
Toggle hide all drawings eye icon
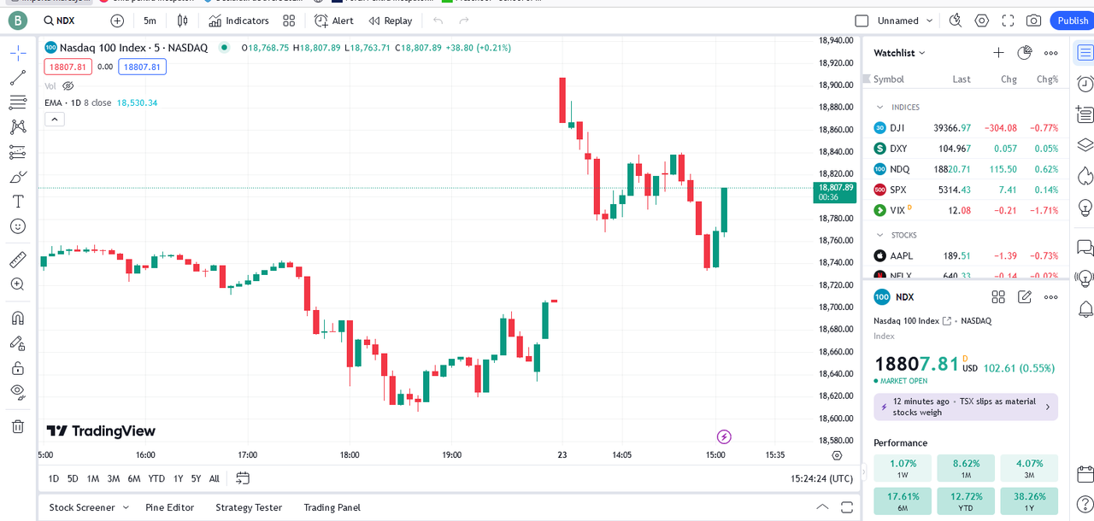(x=18, y=392)
